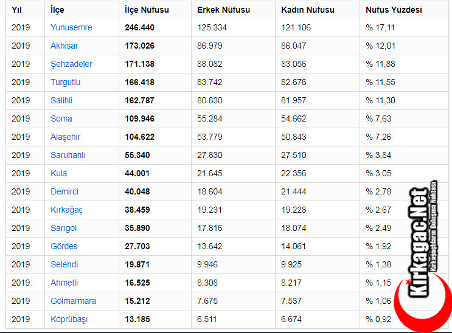Open the Demirci district link
The height and width of the screenshot is (333, 452).
64,191
